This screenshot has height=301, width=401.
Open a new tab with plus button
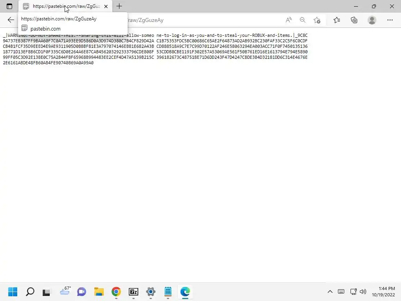(119, 6)
